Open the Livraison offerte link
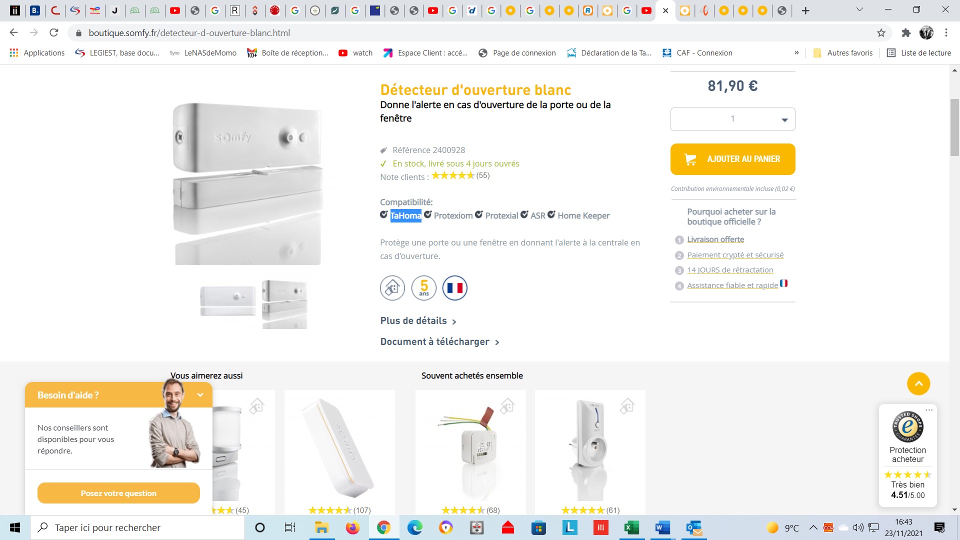960x540 pixels. click(715, 239)
